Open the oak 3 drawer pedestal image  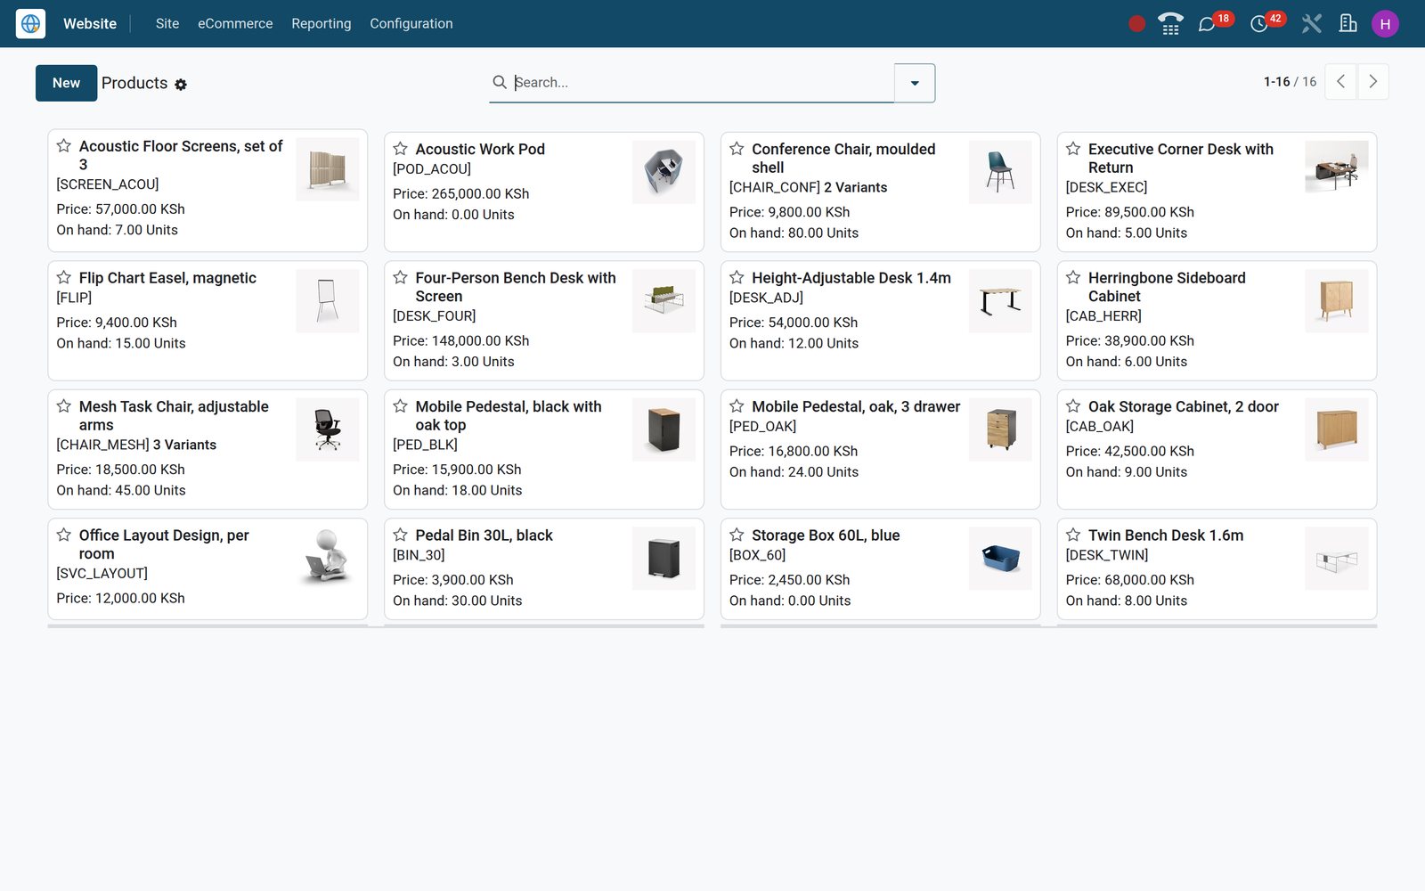[x=1000, y=429]
